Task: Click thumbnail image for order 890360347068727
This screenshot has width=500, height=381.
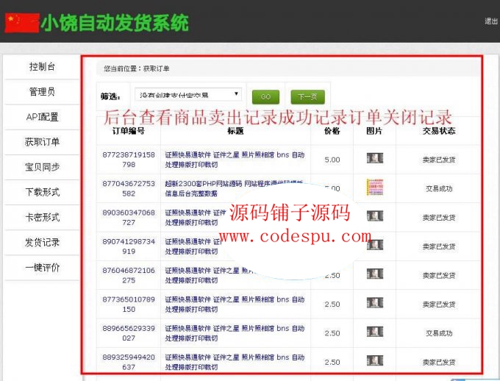Action: click(375, 216)
